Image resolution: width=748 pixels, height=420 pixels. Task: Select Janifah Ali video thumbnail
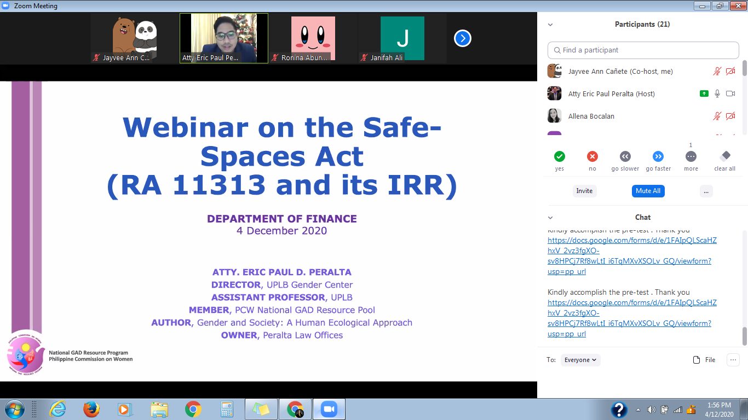tap(402, 38)
